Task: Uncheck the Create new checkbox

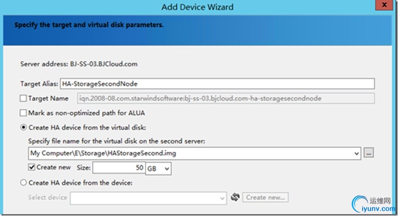Action: tap(31, 168)
